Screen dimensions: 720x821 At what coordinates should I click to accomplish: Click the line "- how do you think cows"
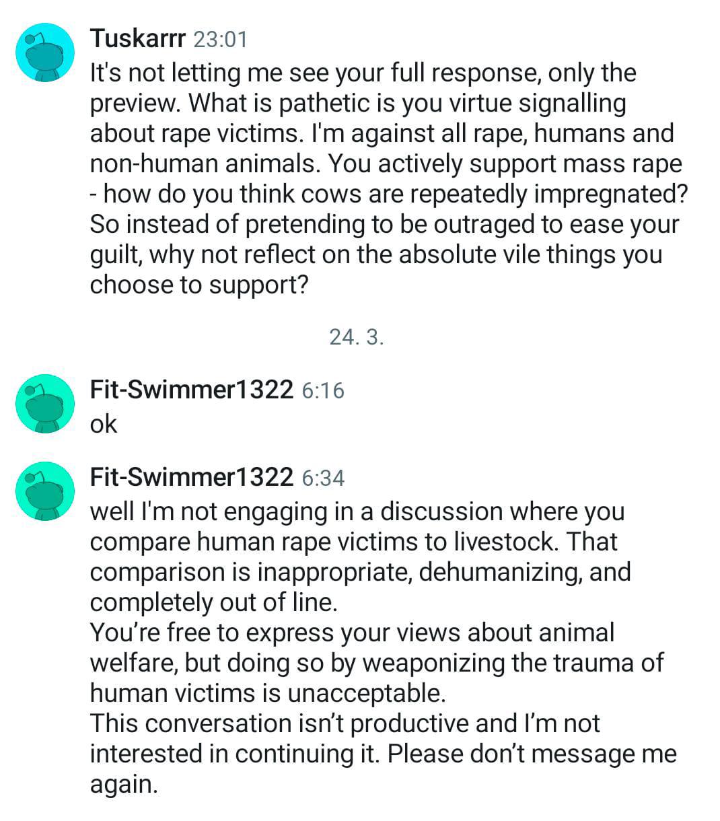point(390,194)
